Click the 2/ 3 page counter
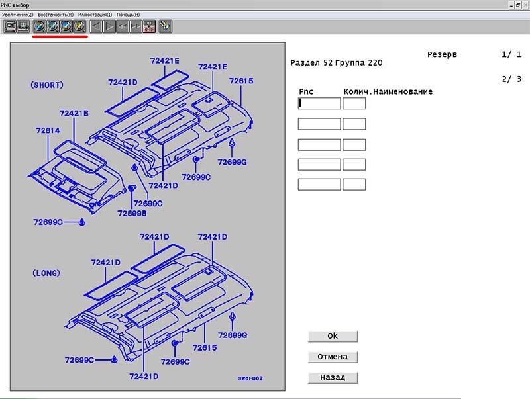Image resolution: width=530 pixels, height=399 pixels. 511,79
